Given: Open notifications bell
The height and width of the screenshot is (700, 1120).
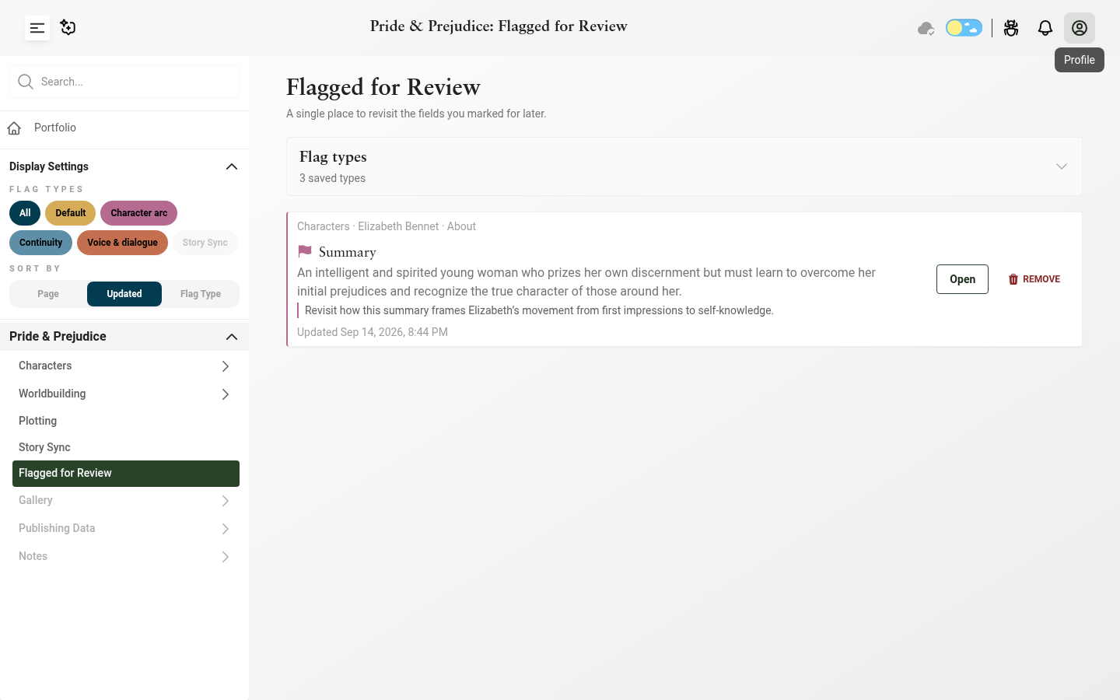Looking at the screenshot, I should click(x=1045, y=28).
